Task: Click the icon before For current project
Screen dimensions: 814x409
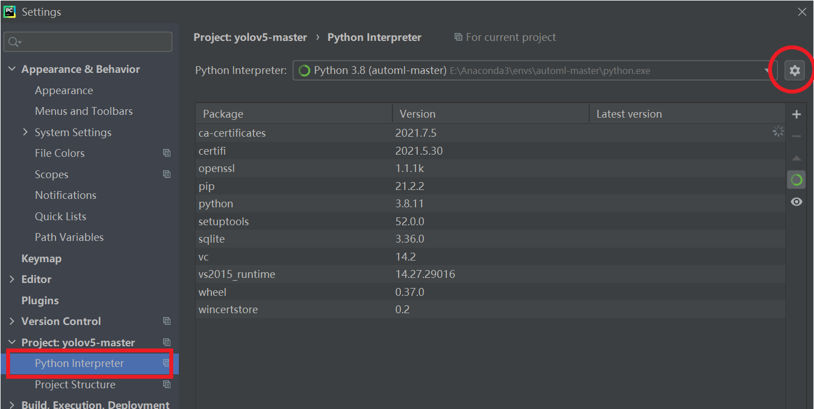Action: tap(458, 37)
